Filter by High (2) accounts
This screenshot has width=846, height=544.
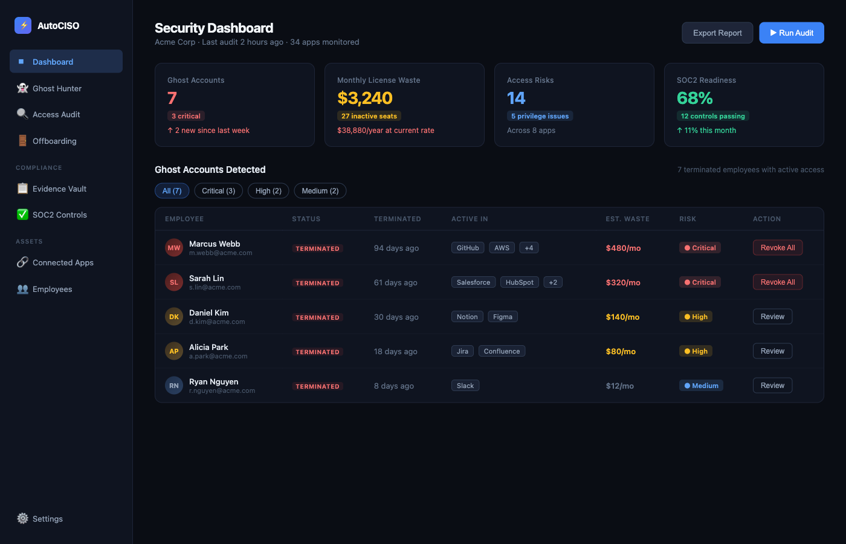pyautogui.click(x=268, y=191)
